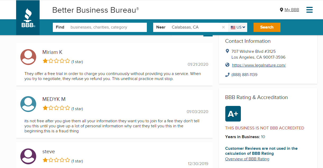Click steve's avatar icon
This screenshot has width=323, height=168.
(28, 156)
